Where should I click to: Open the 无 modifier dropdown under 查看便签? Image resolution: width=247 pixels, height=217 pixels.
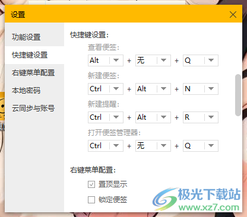click(153, 60)
